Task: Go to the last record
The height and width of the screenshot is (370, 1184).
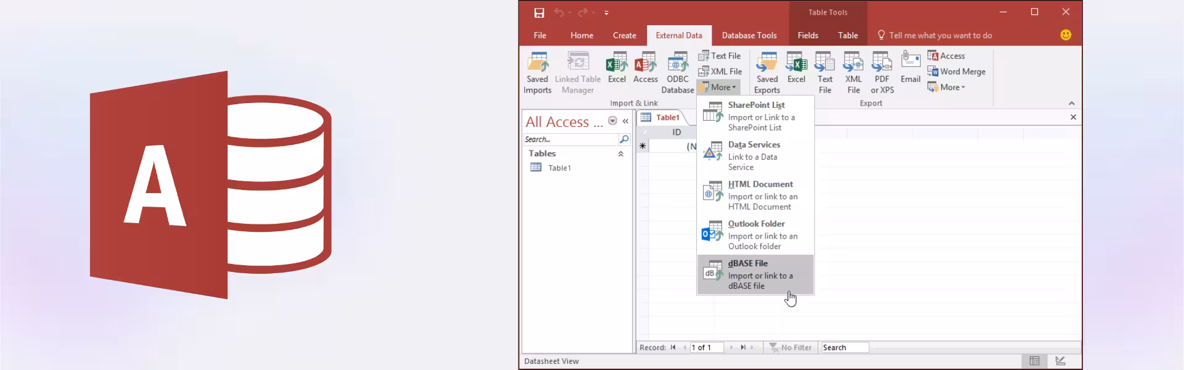Action: [743, 347]
